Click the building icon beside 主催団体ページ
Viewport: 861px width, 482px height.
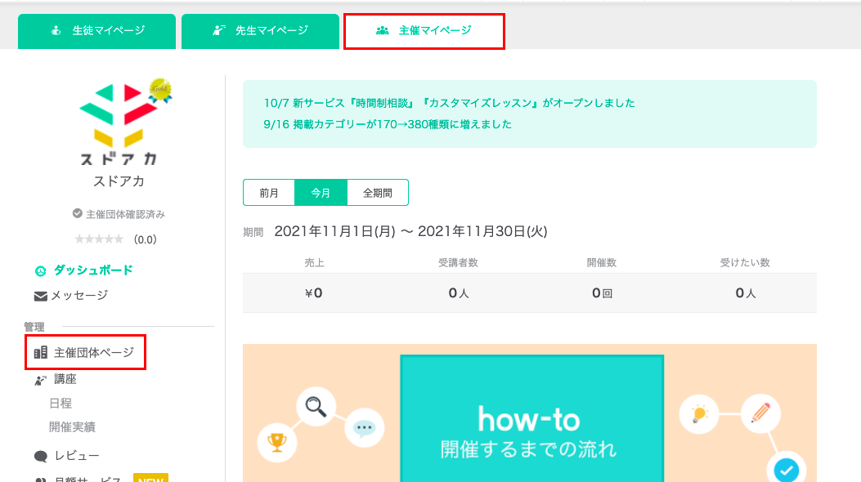pos(41,353)
